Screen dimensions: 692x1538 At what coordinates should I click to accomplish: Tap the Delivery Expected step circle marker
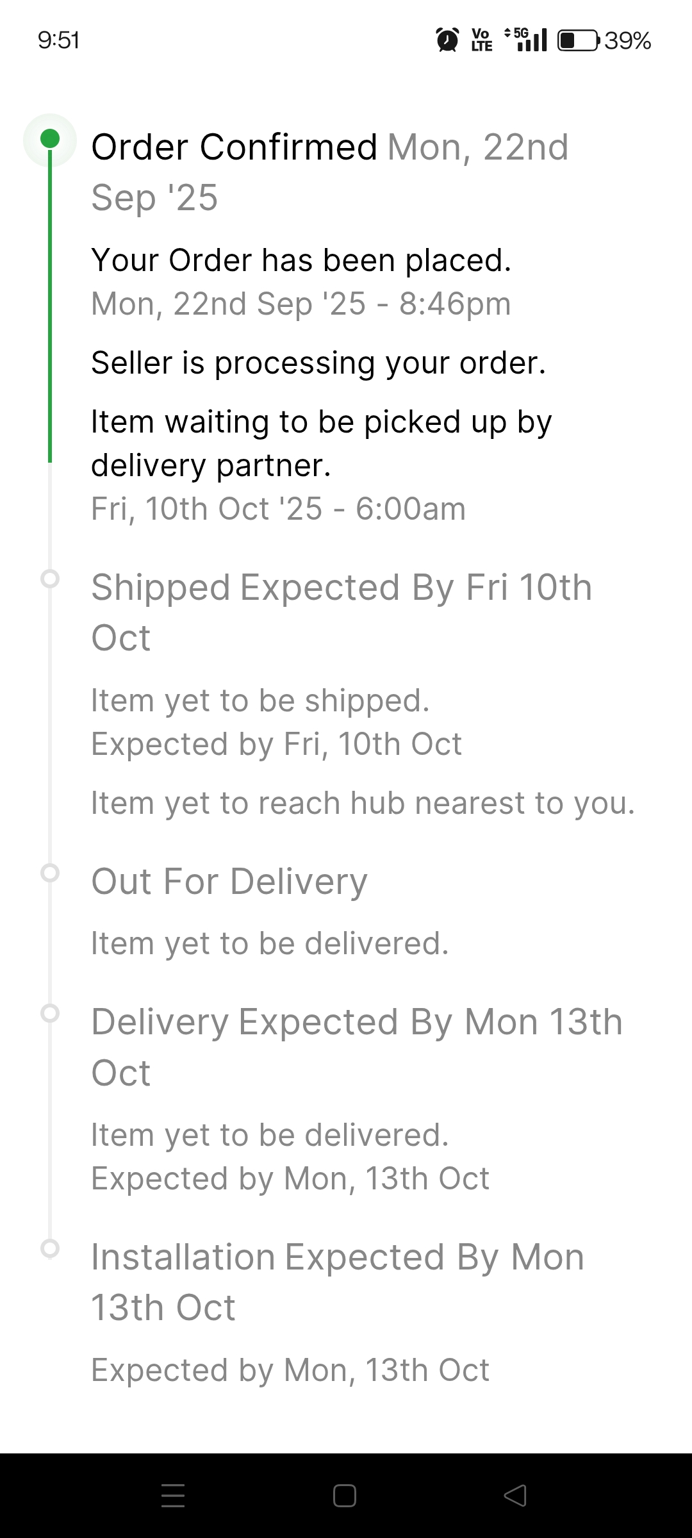(50, 1013)
